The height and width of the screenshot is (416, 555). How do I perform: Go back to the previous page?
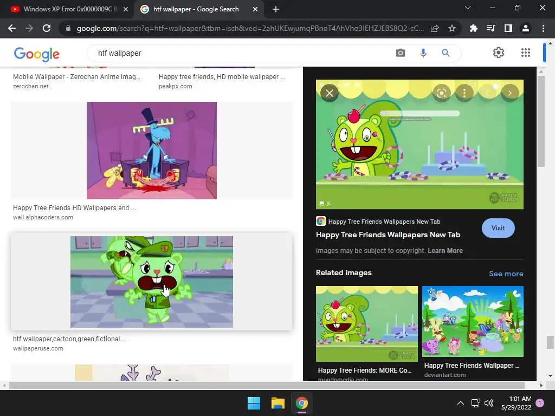[x=12, y=28]
